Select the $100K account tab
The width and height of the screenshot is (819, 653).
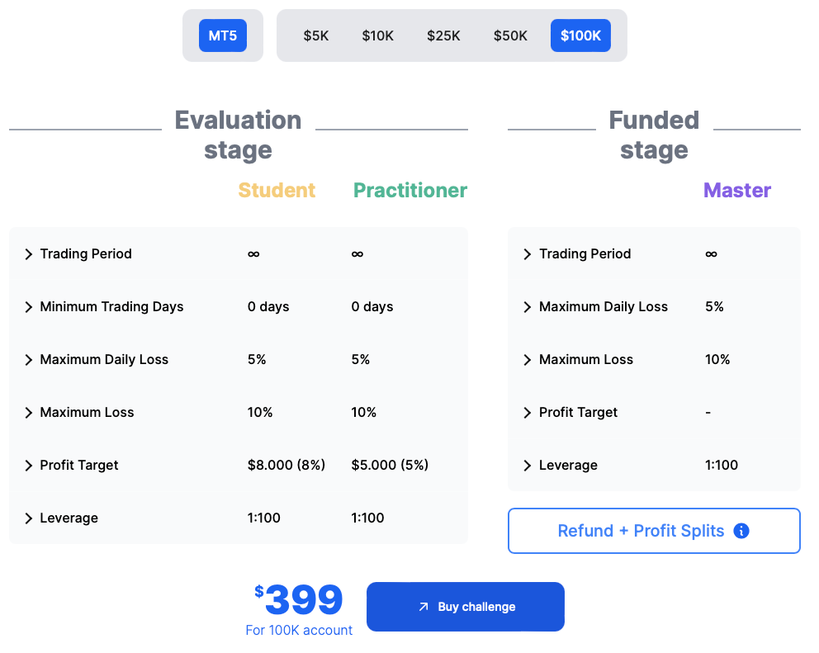580,35
